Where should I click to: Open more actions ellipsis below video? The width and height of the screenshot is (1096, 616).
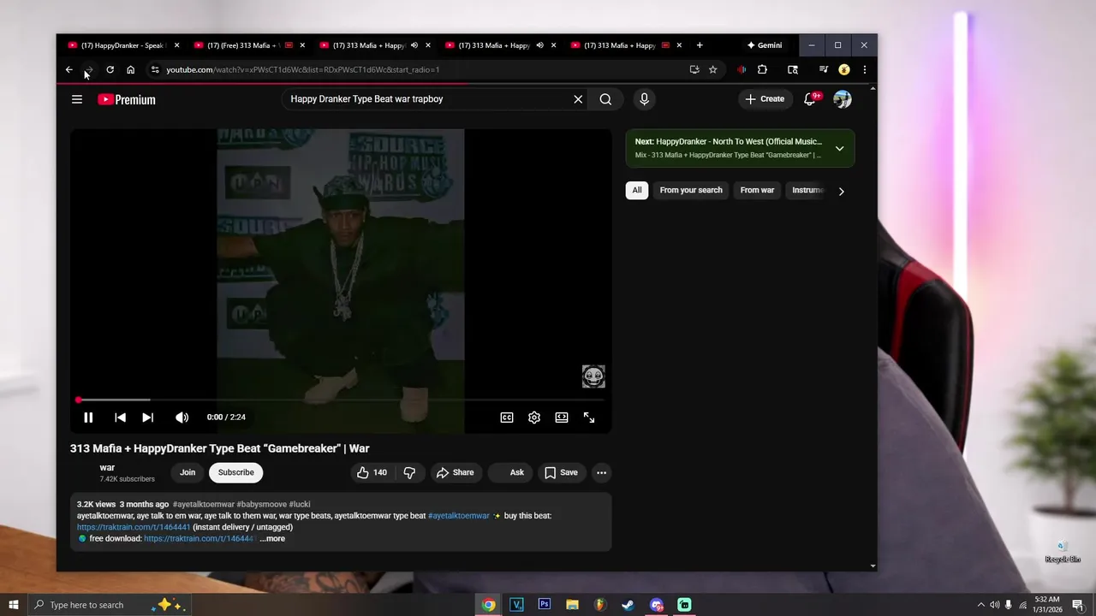pyautogui.click(x=601, y=472)
